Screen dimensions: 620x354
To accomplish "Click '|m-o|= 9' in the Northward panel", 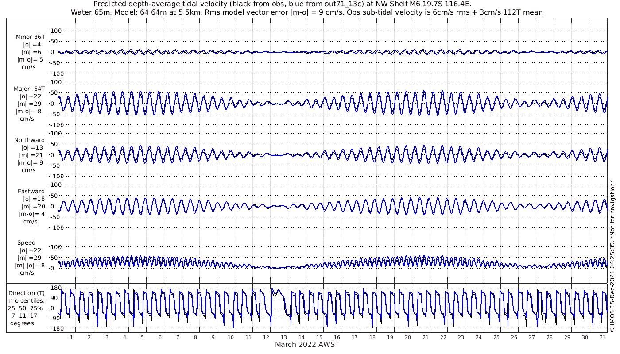I will (x=30, y=162).
